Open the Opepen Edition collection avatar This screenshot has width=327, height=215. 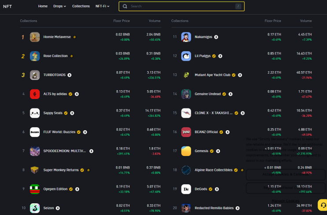pyautogui.click(x=35, y=189)
